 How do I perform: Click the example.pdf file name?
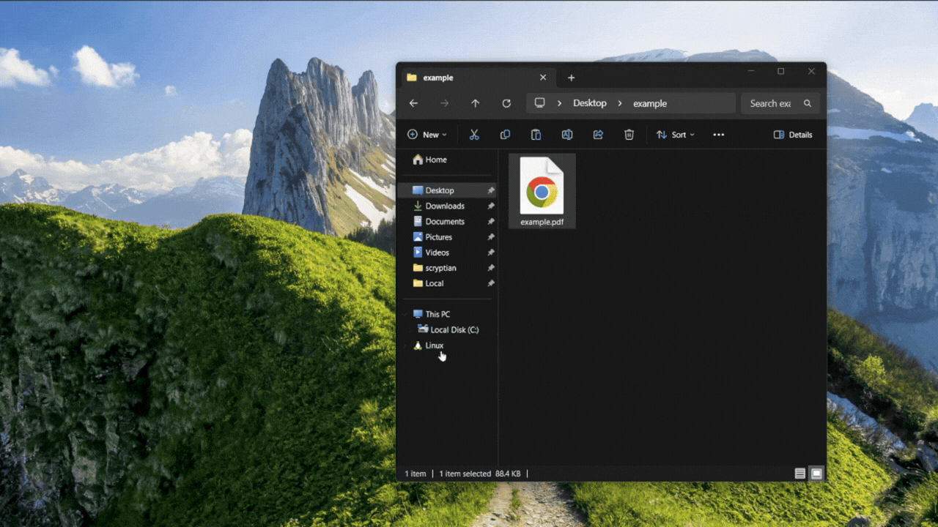tap(542, 222)
